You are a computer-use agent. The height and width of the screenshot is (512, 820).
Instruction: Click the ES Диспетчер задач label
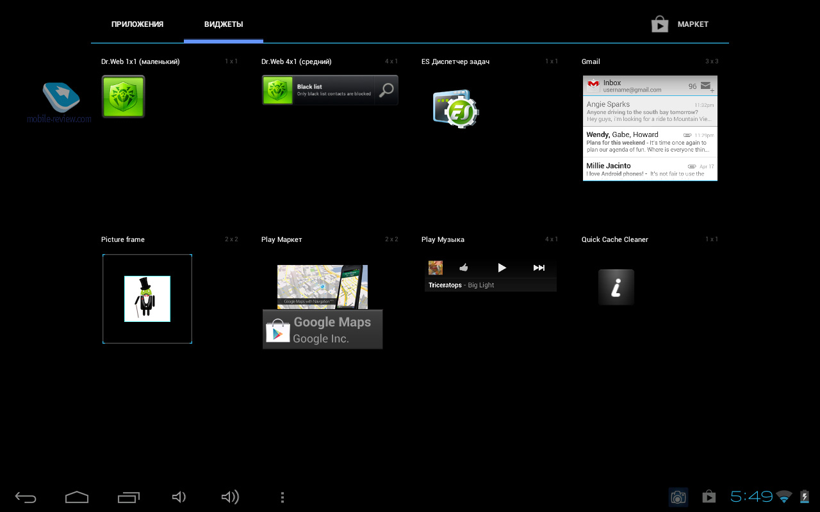pos(455,62)
